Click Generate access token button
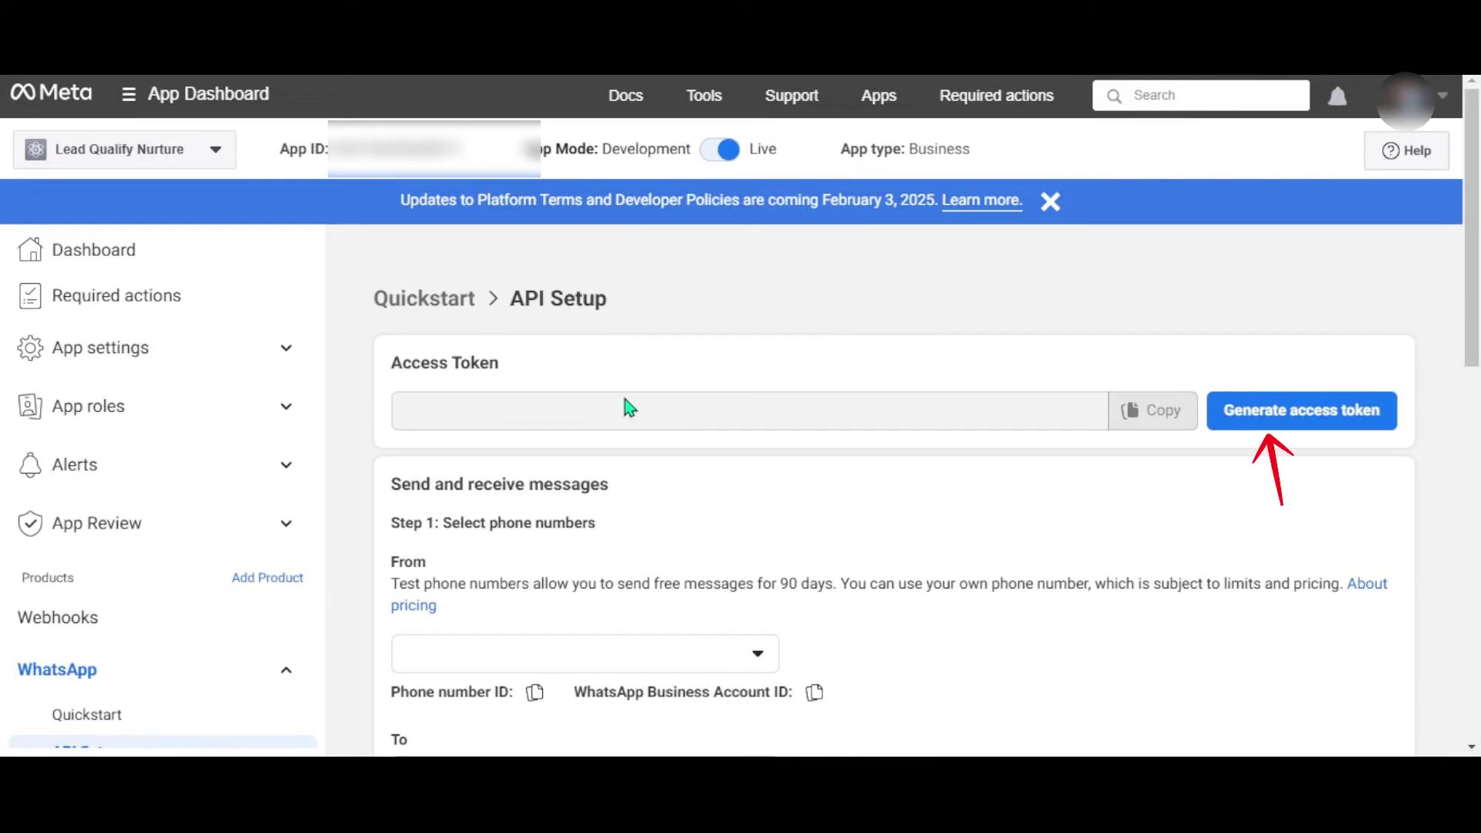 click(1301, 411)
